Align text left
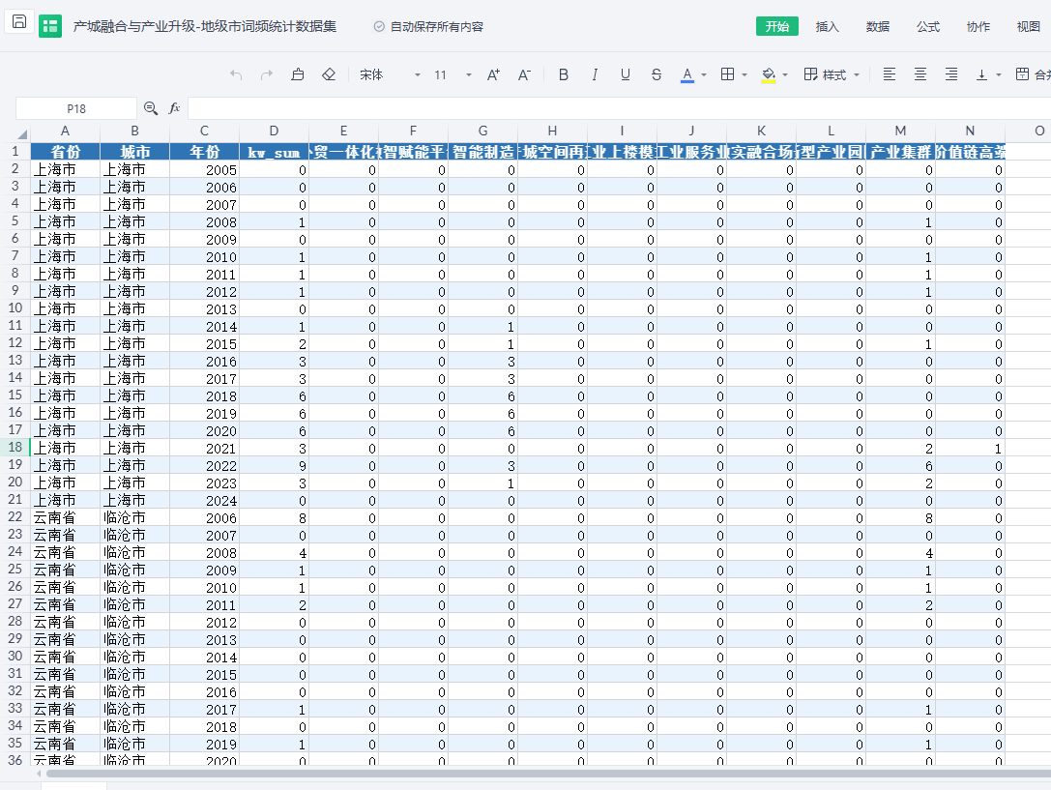The height and width of the screenshot is (790, 1051). point(890,74)
